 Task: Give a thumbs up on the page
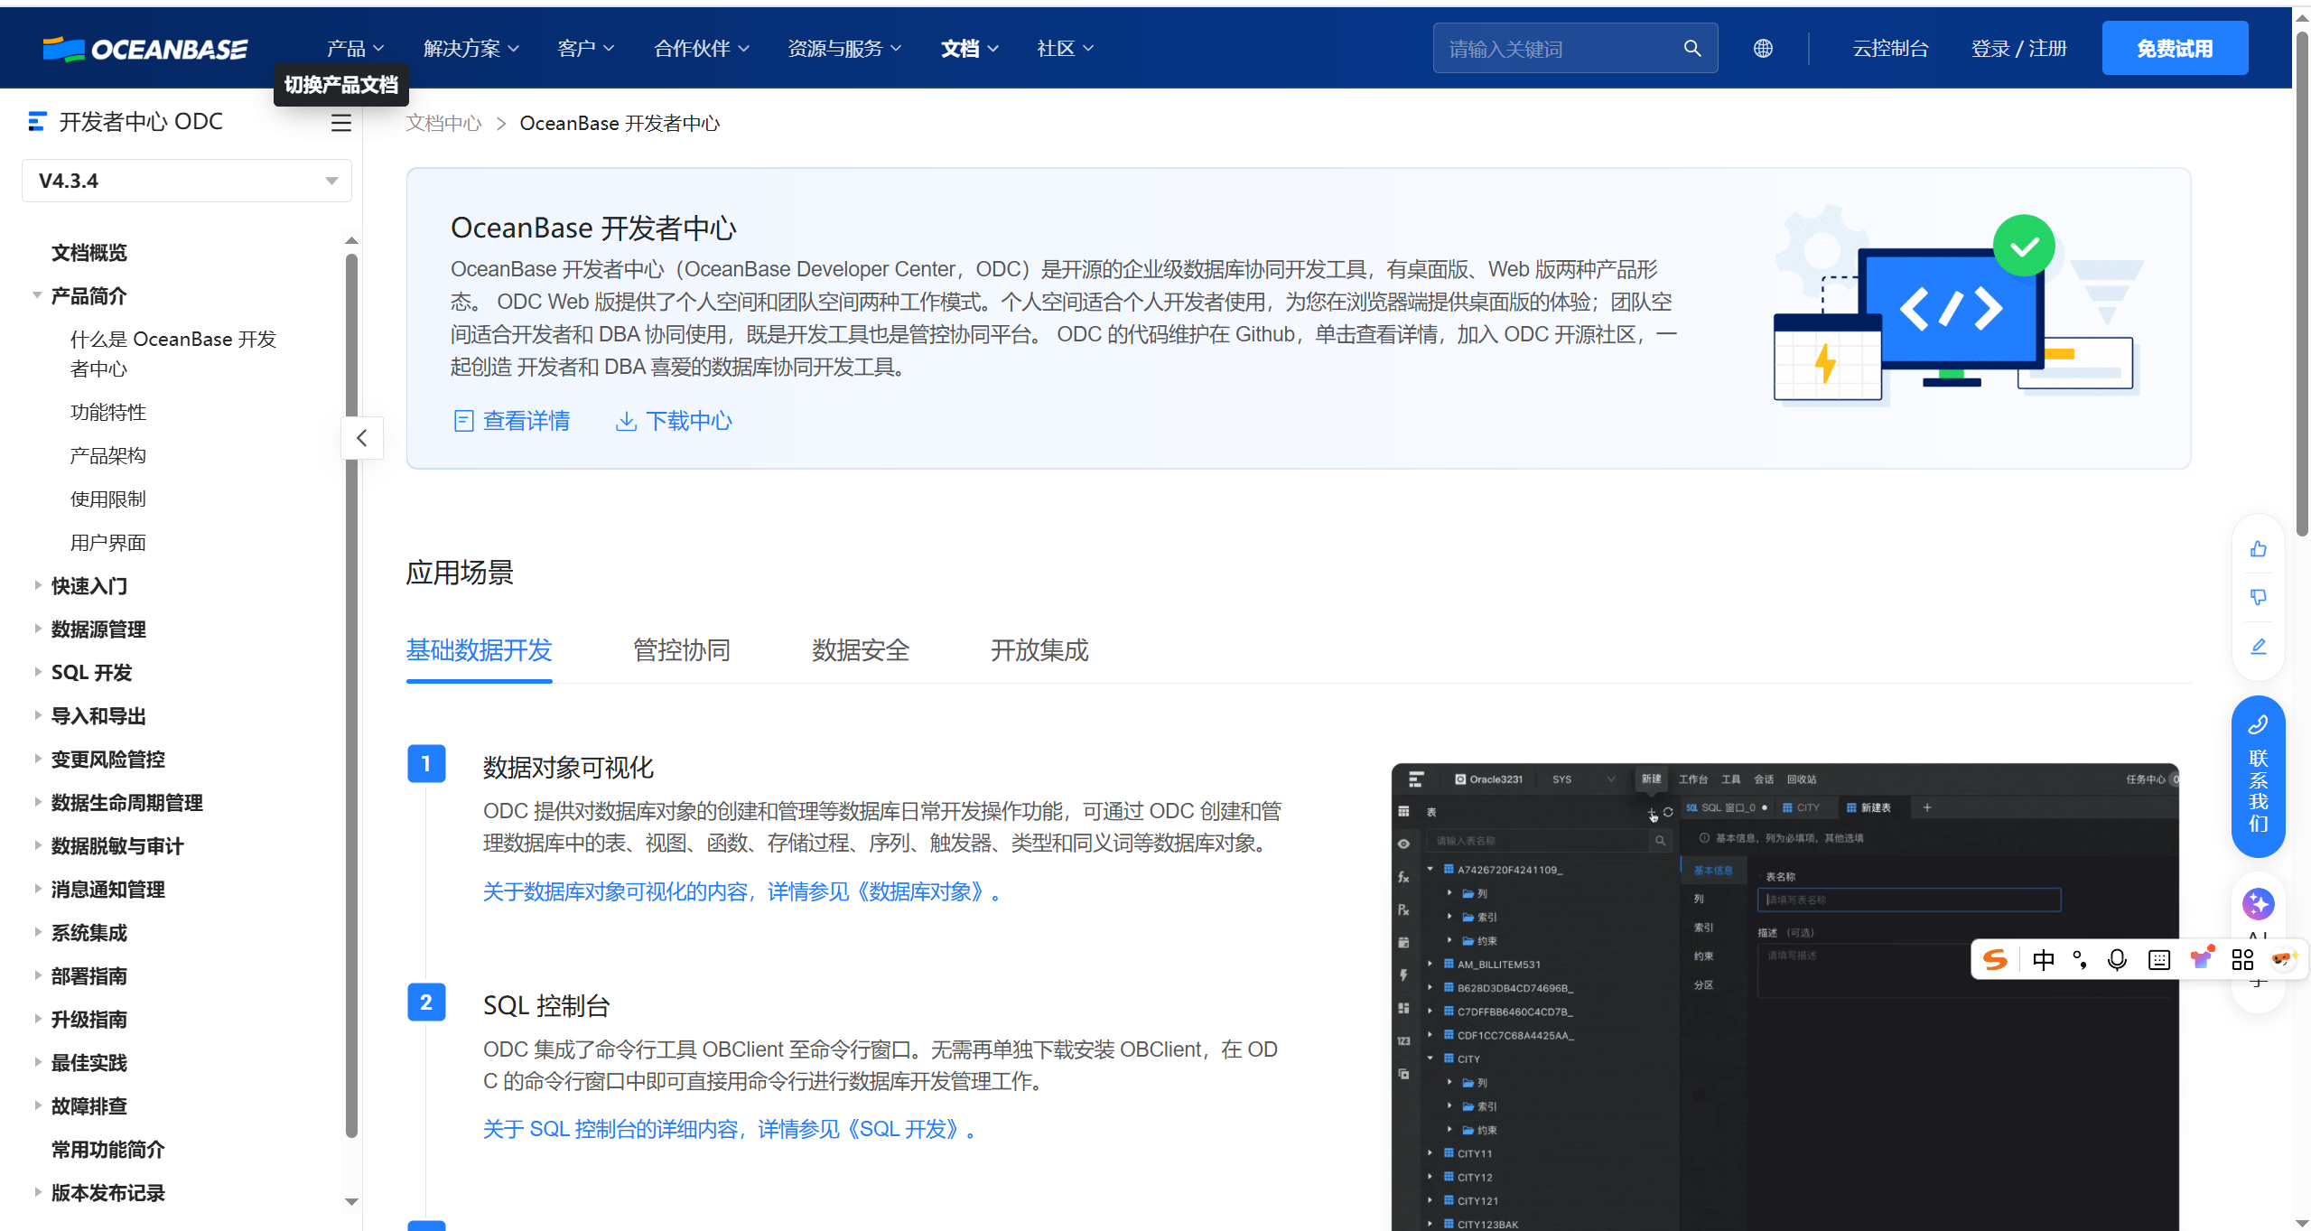2258,548
